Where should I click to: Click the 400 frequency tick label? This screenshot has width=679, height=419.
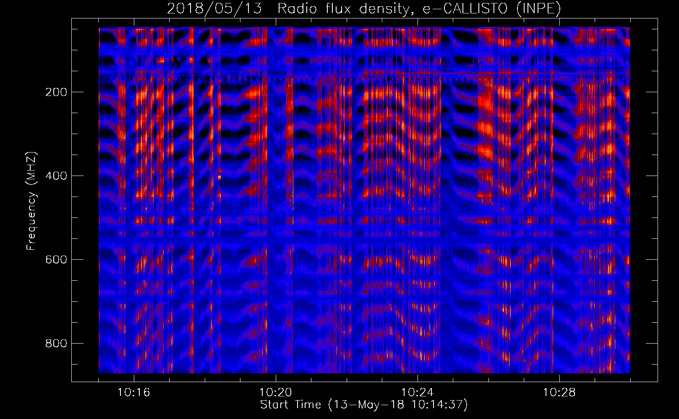point(56,176)
